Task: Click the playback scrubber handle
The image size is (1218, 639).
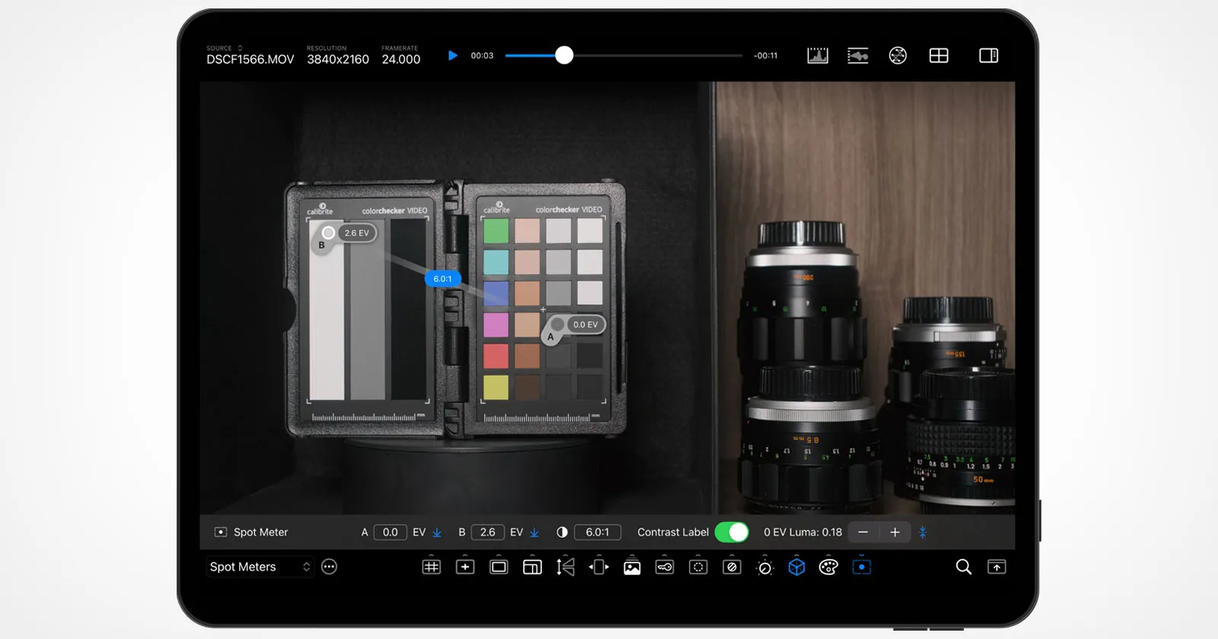Action: pyautogui.click(x=564, y=56)
